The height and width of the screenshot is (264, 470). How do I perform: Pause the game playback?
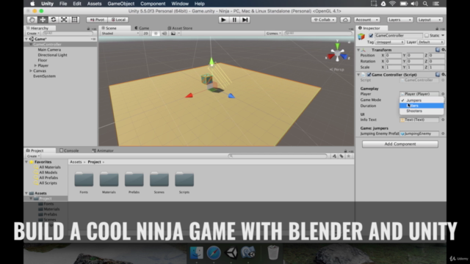coord(234,20)
